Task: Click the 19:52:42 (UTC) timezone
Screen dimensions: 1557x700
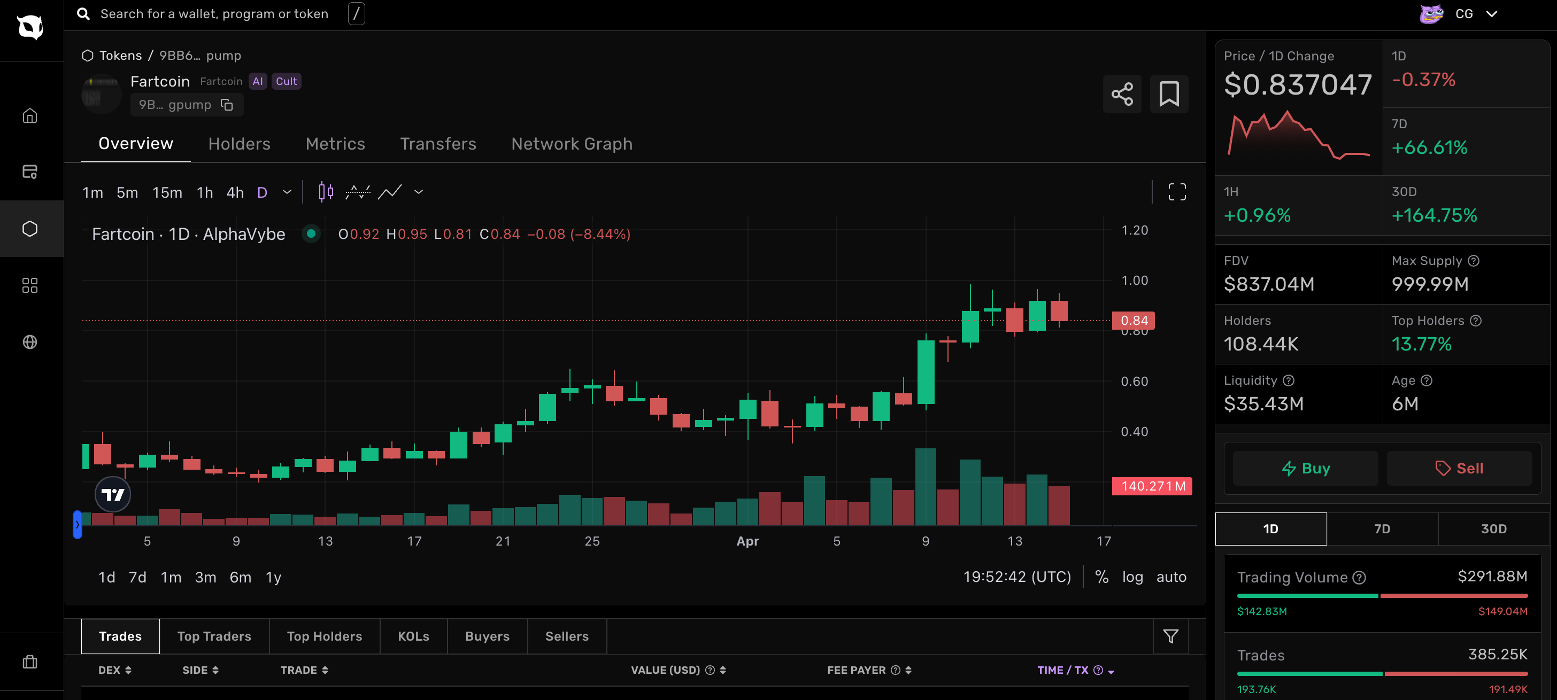Action: coord(1016,577)
